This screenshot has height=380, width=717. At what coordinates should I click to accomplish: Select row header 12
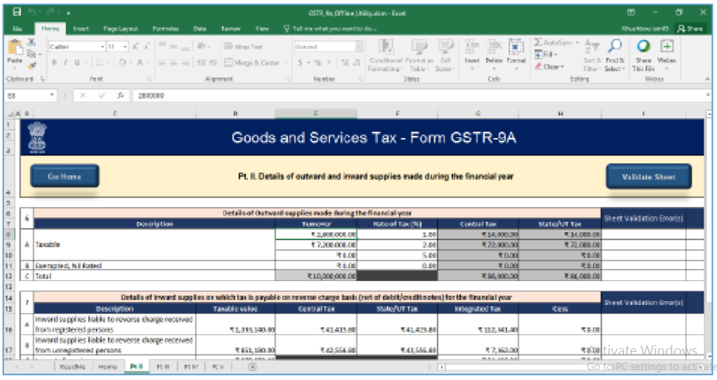pyautogui.click(x=8, y=276)
